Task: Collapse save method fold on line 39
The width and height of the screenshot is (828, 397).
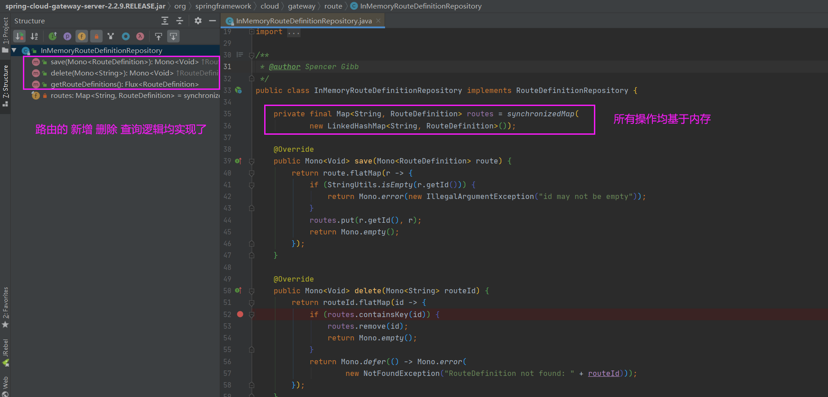Action: [x=252, y=161]
